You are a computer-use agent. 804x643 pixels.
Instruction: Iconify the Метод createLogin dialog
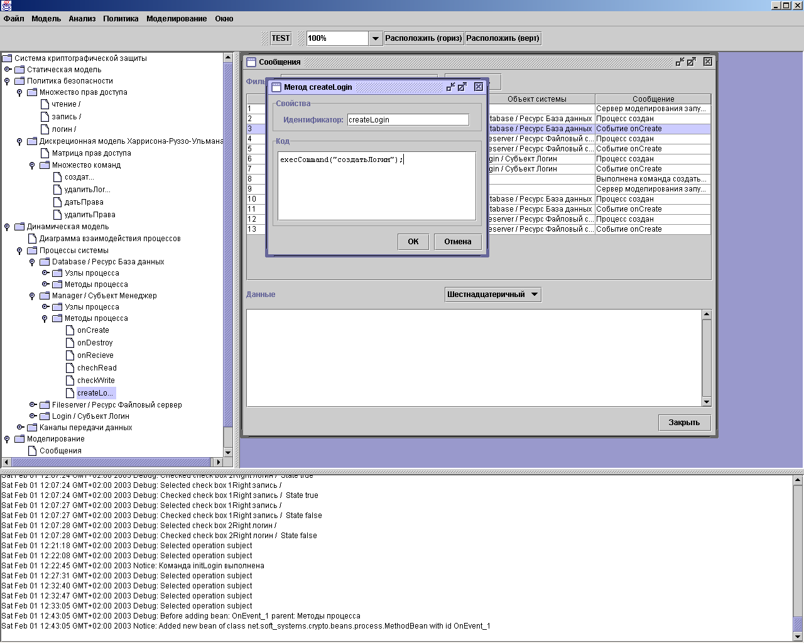(450, 87)
